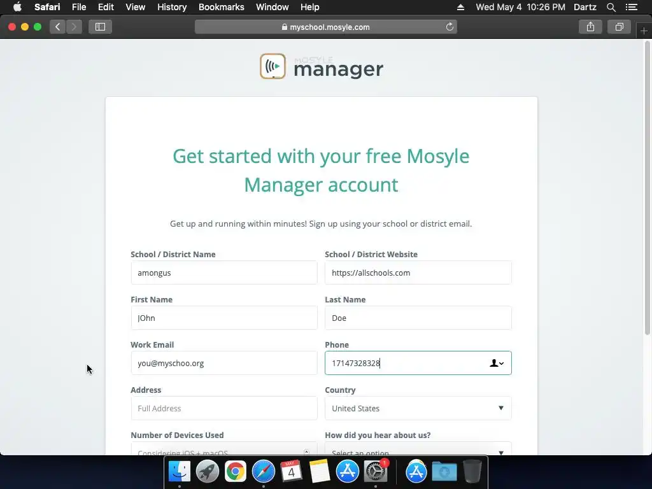The width and height of the screenshot is (652, 489).
Task: Click First Name field containing JOhn
Action: click(224, 318)
